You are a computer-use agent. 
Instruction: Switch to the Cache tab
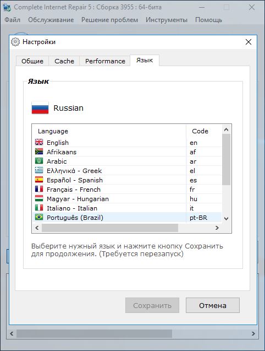point(64,61)
